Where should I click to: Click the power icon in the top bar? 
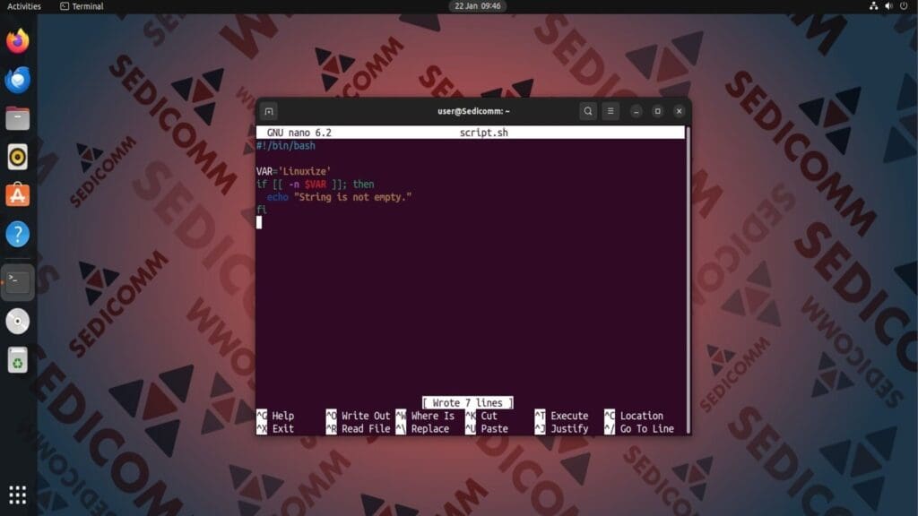(905, 6)
